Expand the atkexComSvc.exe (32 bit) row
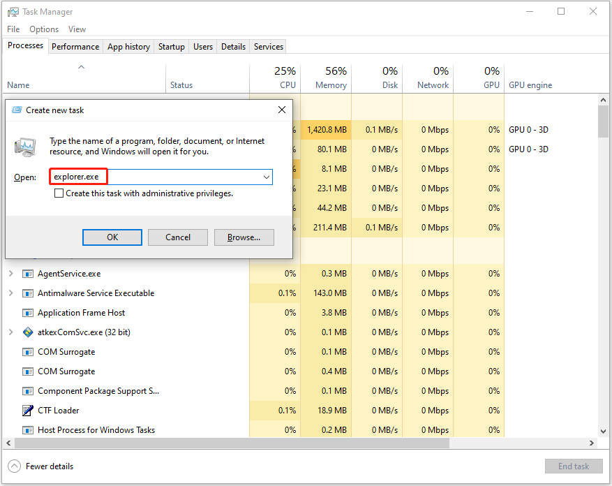 (x=11, y=332)
